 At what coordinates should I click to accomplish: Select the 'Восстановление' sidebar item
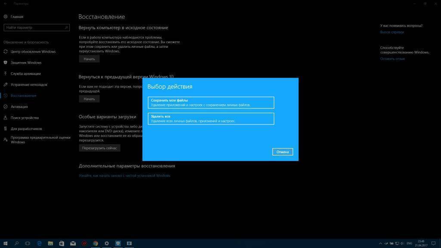coord(23,96)
